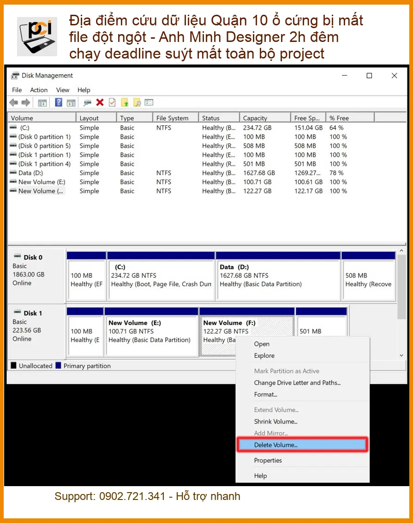Screen dimensions: 413x523
Task: Choose Properties in the context menu
Action: [x=302, y=460]
